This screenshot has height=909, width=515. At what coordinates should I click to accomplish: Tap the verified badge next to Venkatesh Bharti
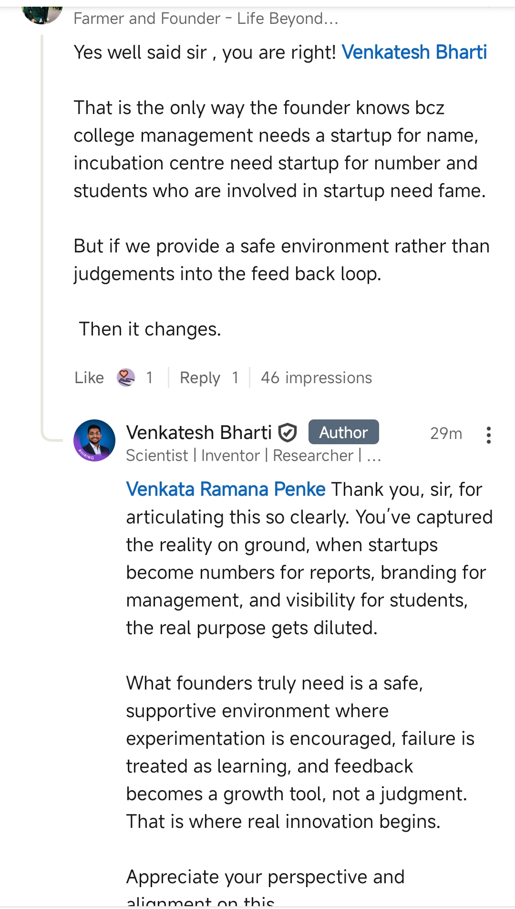tap(288, 433)
